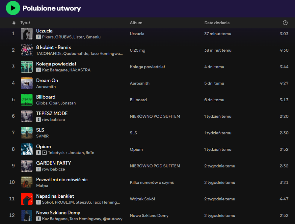Click the Teledysk video icon on Opium
Image resolution: width=295 pixels, height=224 pixels.
(x=44, y=153)
